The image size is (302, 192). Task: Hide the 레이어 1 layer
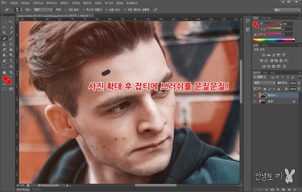255,96
